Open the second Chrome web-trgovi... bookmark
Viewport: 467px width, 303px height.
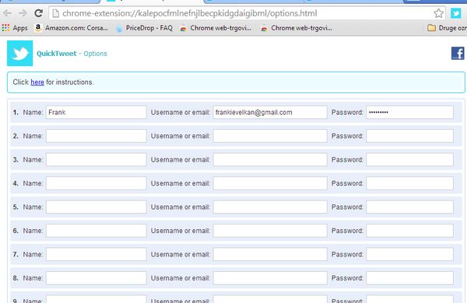[297, 28]
